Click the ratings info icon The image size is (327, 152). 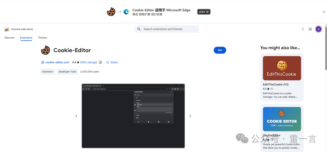click(x=100, y=62)
